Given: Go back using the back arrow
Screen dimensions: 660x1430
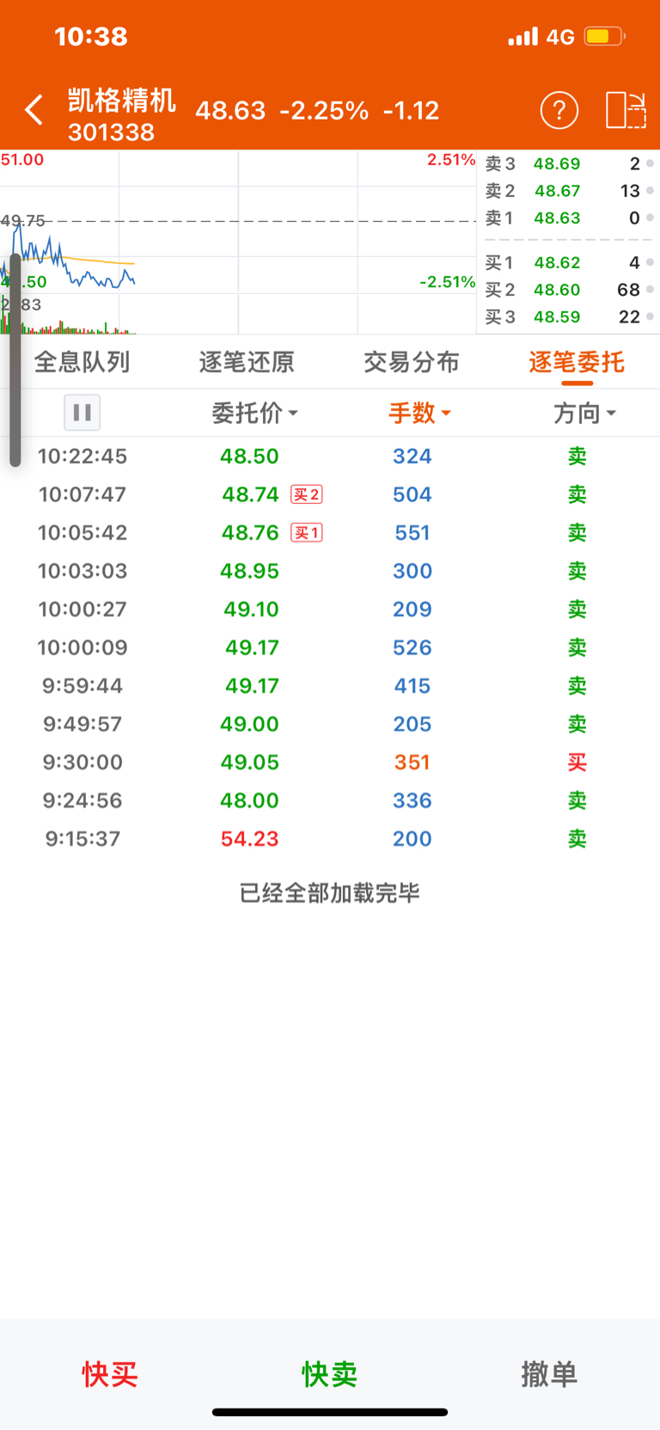Looking at the screenshot, I should pos(34,110).
